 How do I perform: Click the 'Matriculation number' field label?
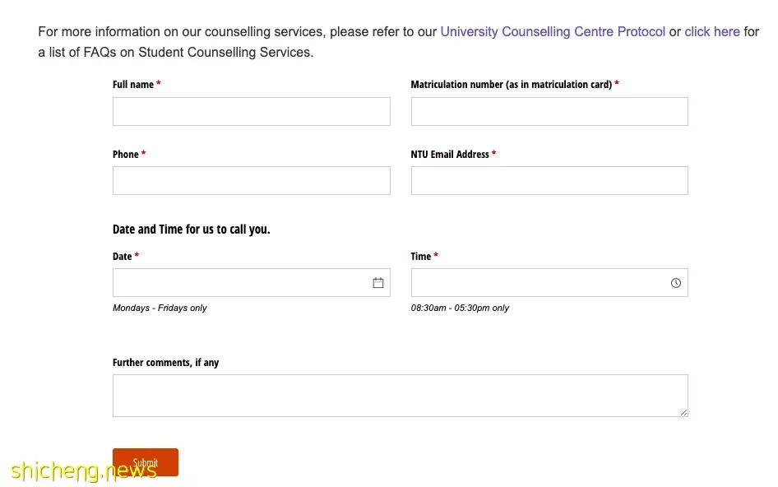pyautogui.click(x=511, y=85)
